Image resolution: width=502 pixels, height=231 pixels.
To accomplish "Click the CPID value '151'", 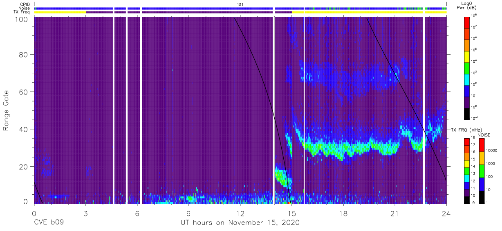I will (x=240, y=4).
